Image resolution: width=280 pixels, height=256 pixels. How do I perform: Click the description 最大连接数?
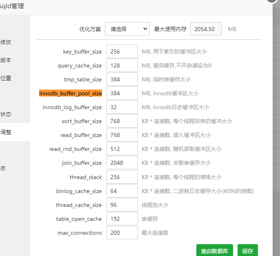[x=155, y=233]
